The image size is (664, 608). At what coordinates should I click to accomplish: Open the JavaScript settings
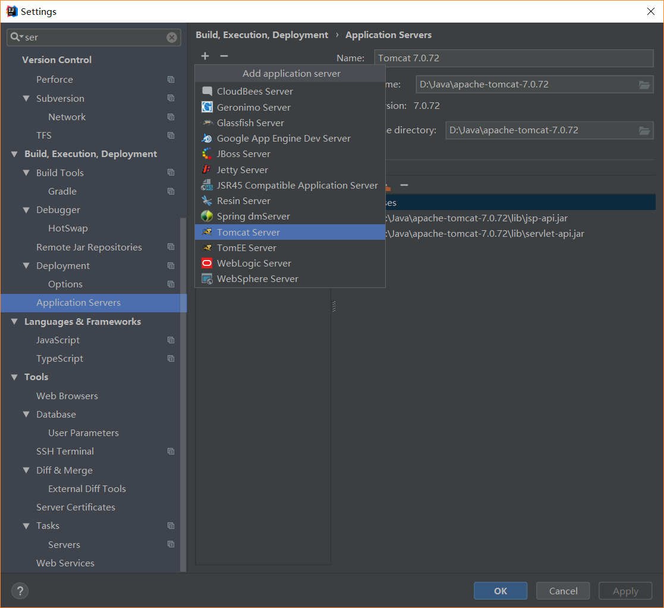pyautogui.click(x=58, y=340)
